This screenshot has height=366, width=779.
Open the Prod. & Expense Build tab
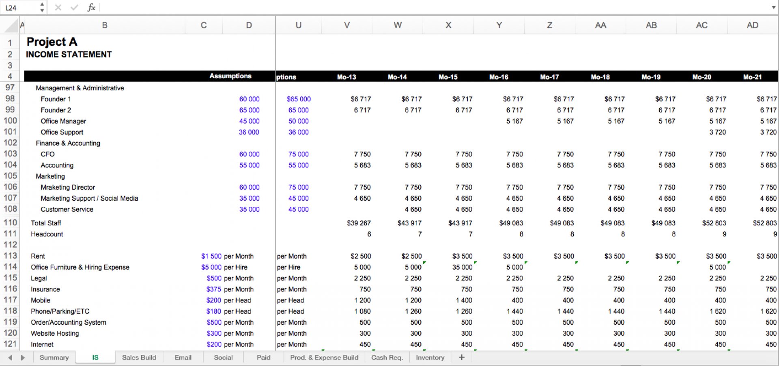[x=324, y=357]
